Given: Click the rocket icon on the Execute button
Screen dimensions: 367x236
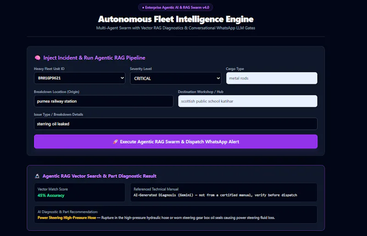Looking at the screenshot, I should click(x=115, y=142).
